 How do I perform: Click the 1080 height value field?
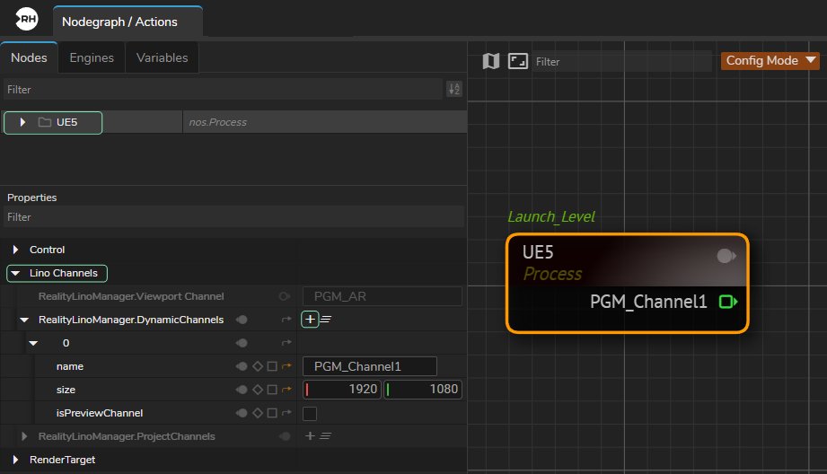tap(422, 390)
